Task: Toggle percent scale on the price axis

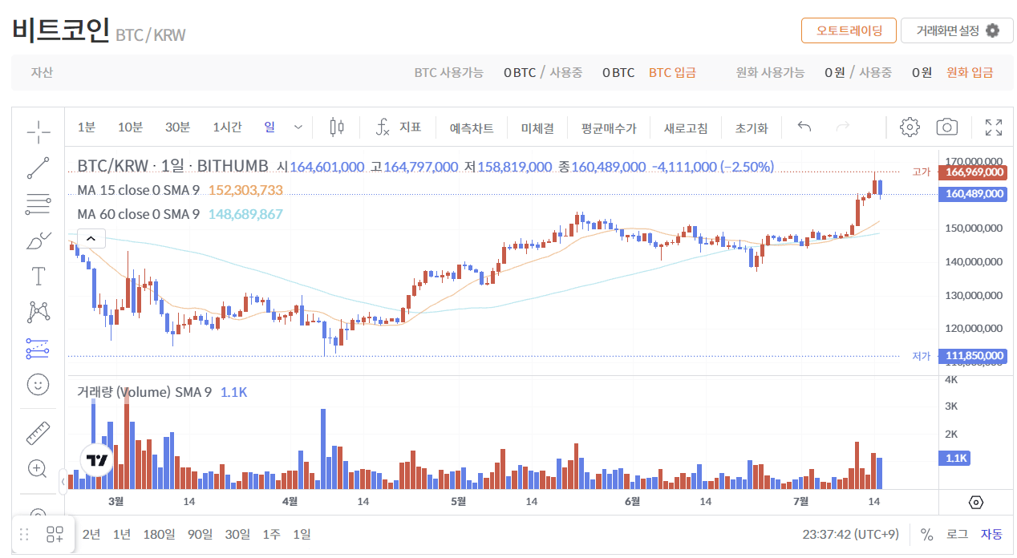Action: coord(927,533)
